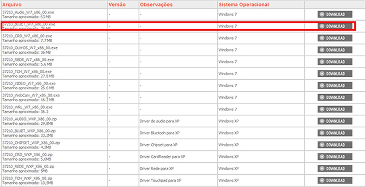Select file name 37210_CRD_WXP_X86_00.zip

pos(27,155)
